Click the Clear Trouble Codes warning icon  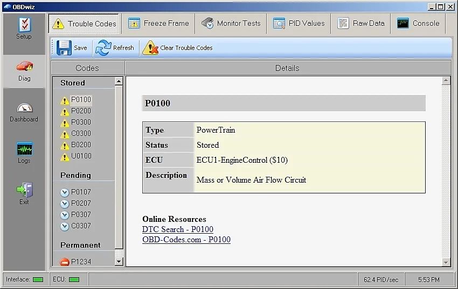coord(150,48)
